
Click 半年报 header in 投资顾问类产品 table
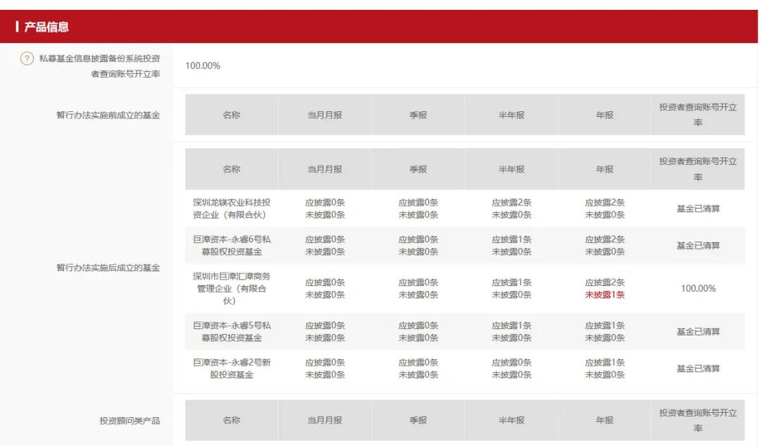[512, 420]
